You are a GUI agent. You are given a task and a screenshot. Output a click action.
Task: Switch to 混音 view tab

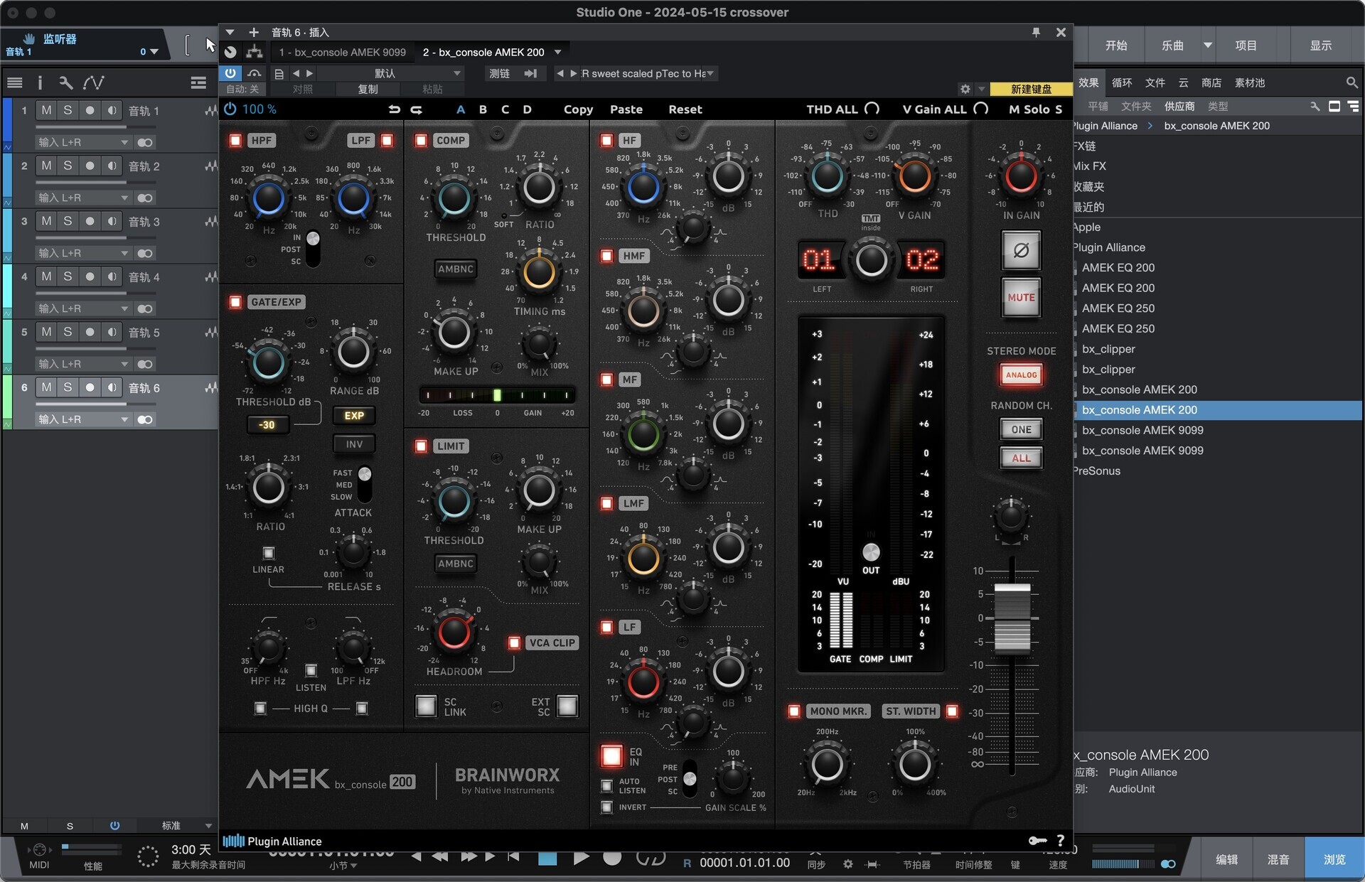coord(1278,859)
